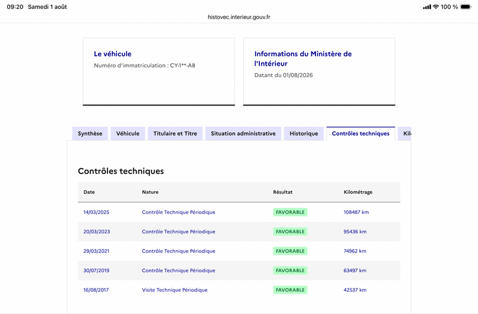The width and height of the screenshot is (478, 314).
Task: Click Informations du Ministère de l'Intérieur heading
Action: pyautogui.click(x=303, y=59)
